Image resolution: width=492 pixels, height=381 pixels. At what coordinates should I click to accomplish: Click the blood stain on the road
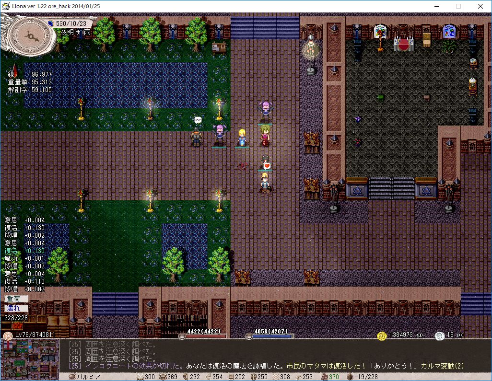[x=242, y=166]
